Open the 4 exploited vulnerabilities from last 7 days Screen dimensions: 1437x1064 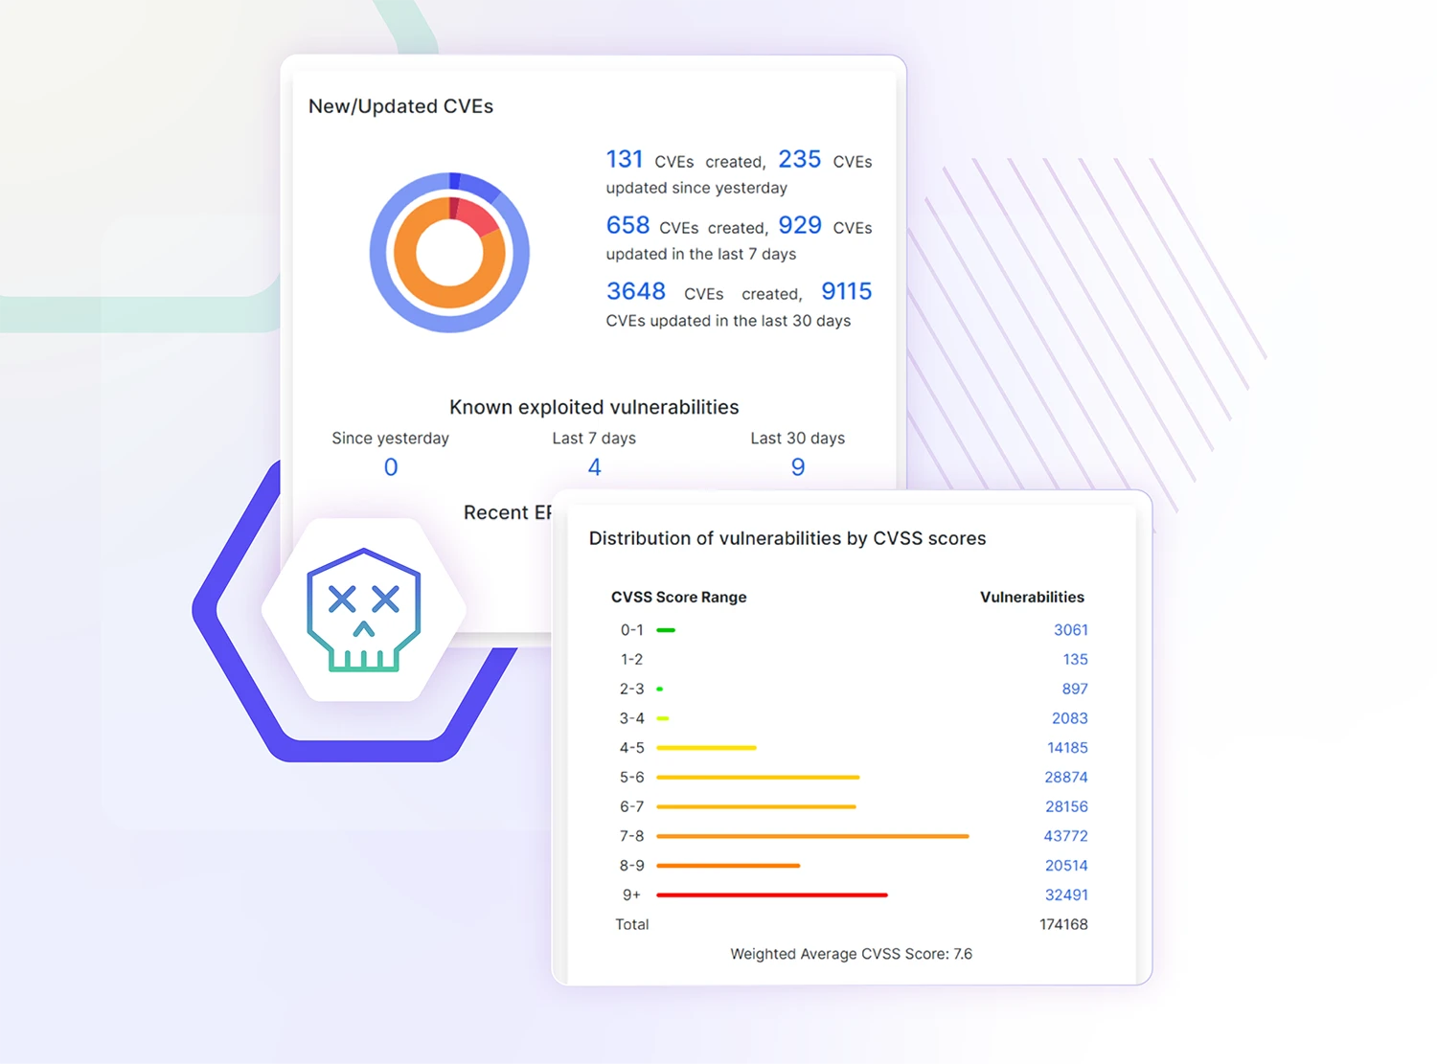(x=594, y=467)
